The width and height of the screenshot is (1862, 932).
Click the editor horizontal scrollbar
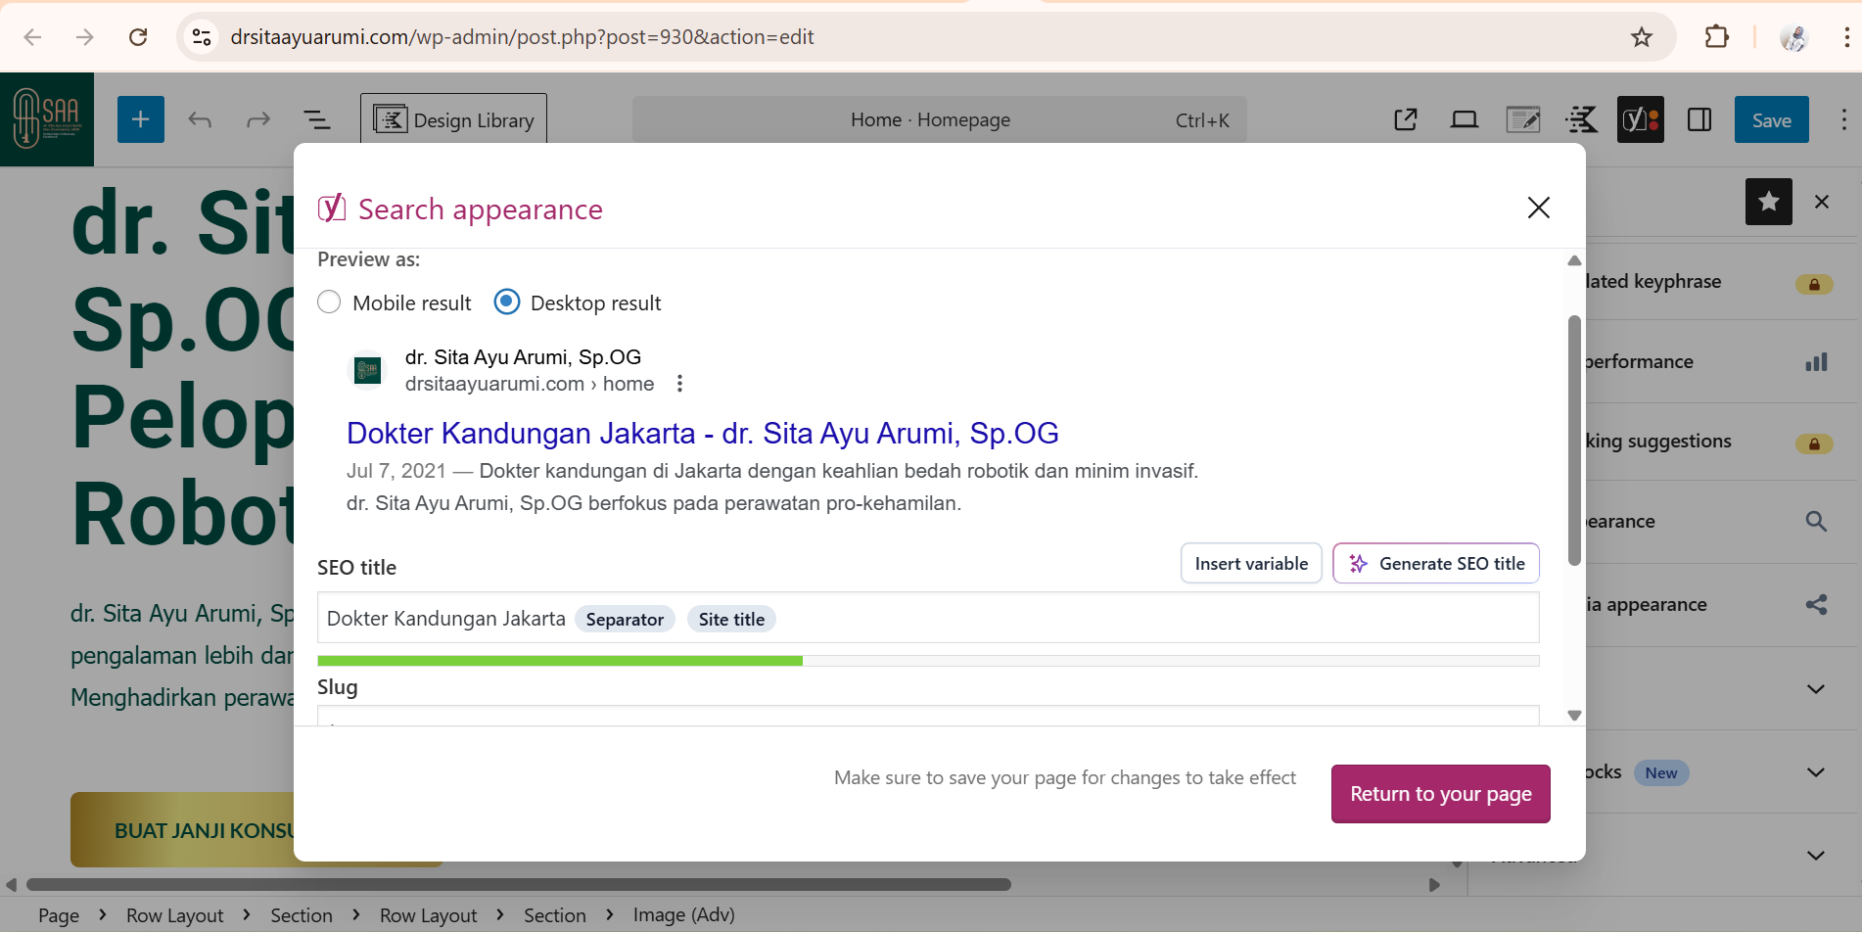[x=519, y=885]
